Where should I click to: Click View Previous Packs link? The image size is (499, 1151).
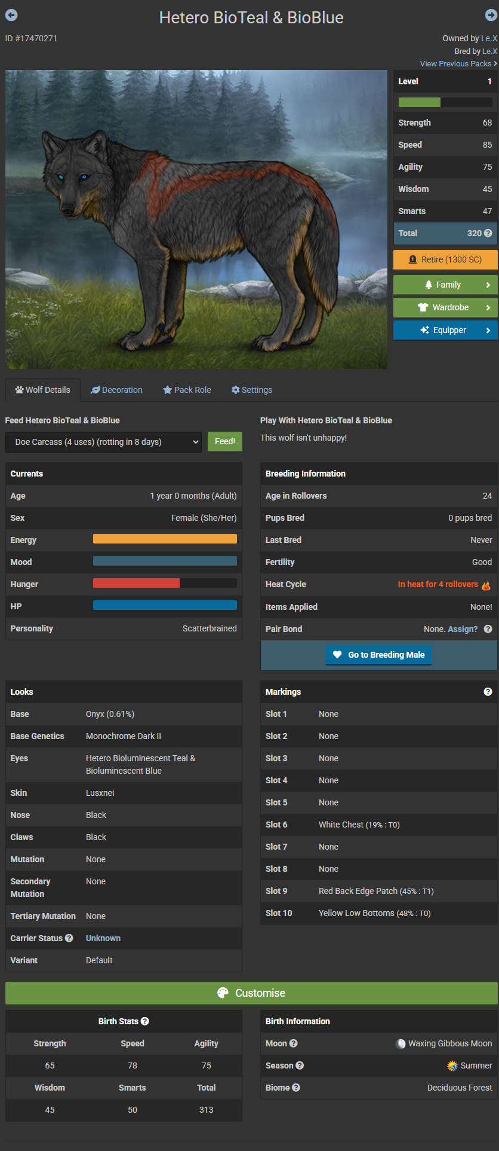point(458,63)
